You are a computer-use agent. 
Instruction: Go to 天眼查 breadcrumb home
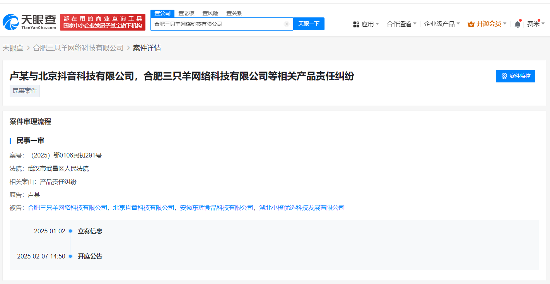pos(13,48)
